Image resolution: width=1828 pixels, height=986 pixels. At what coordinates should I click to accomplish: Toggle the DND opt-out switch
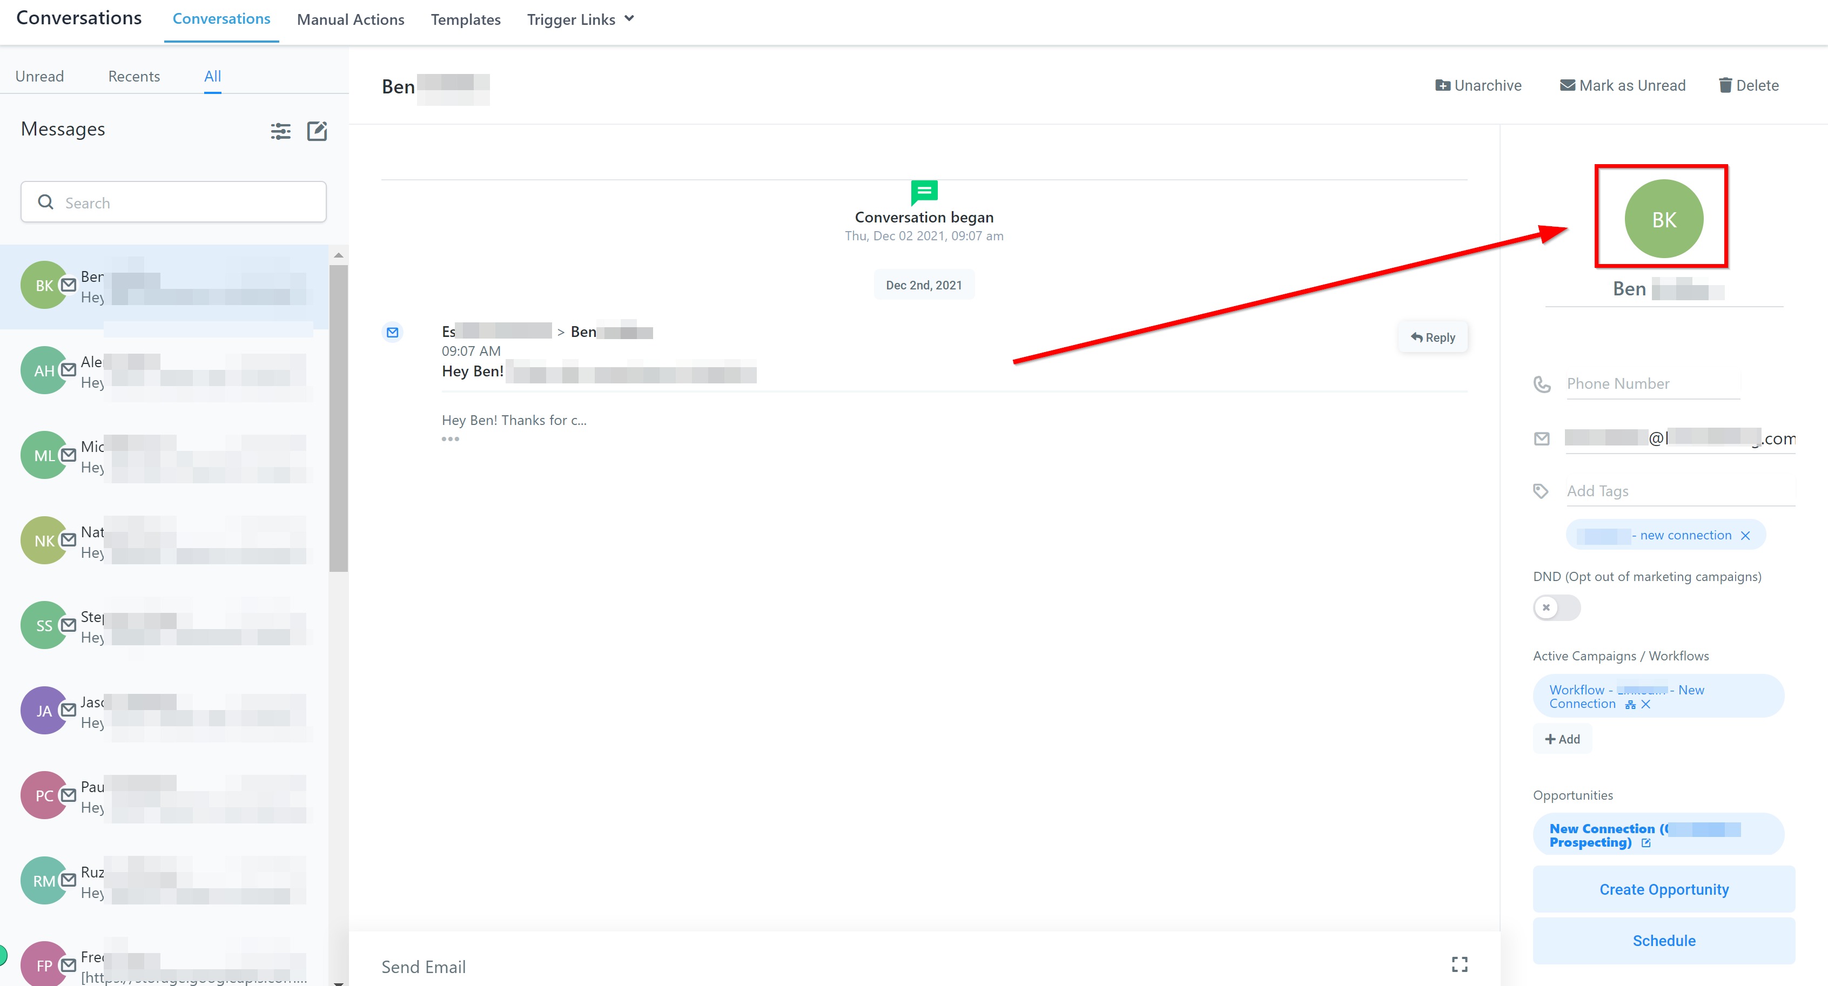[1556, 608]
